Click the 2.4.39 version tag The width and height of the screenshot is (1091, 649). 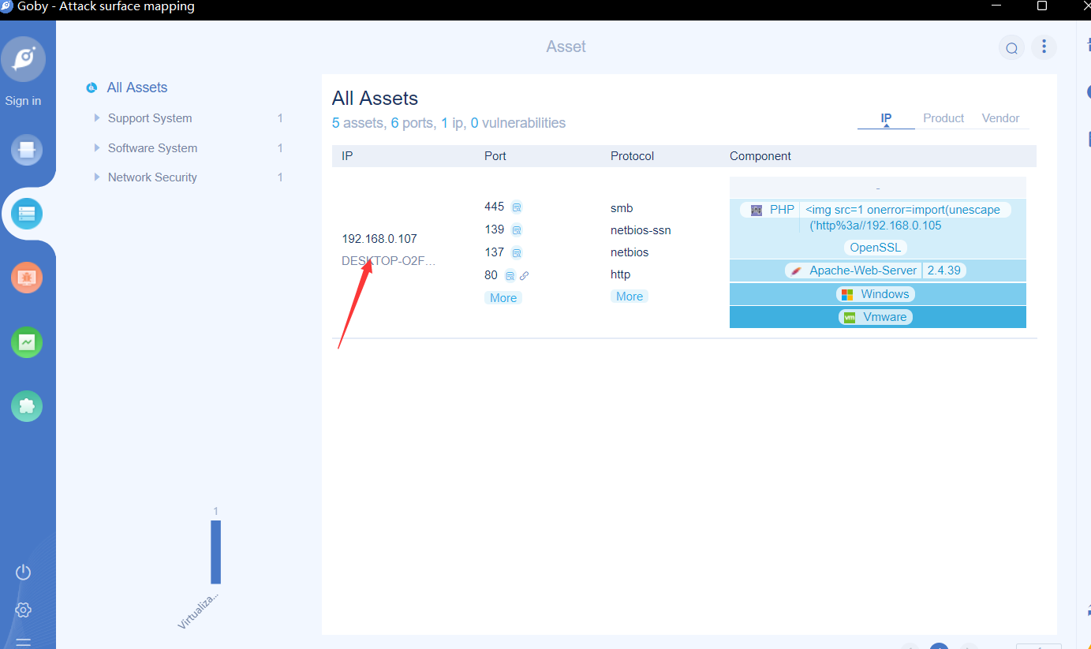point(944,270)
